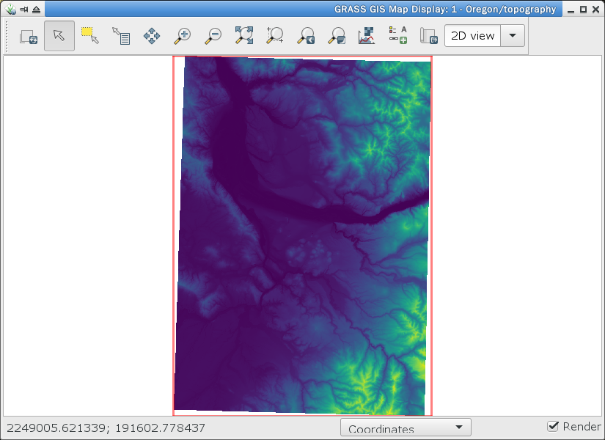Image resolution: width=605 pixels, height=440 pixels.
Task: Activate Select vector features tool
Action: pyautogui.click(x=90, y=36)
